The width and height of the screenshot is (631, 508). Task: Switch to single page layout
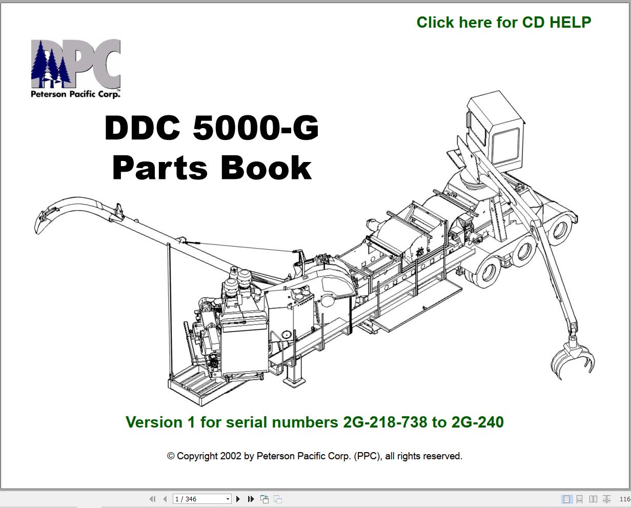click(x=566, y=499)
